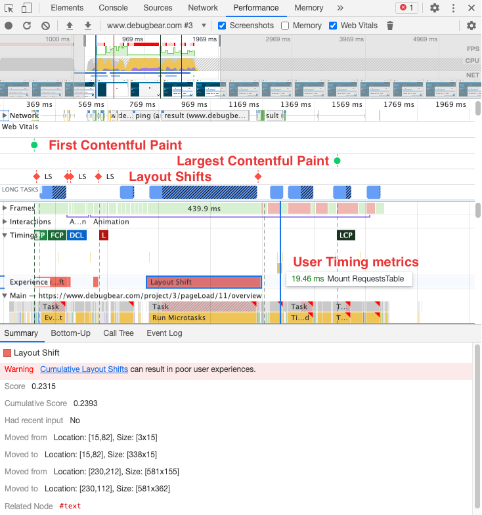Expand the Interactions track
The height and width of the screenshot is (515, 482).
pyautogui.click(x=5, y=222)
